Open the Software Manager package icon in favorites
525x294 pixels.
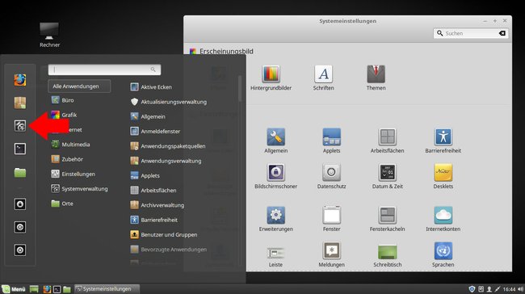[19, 103]
